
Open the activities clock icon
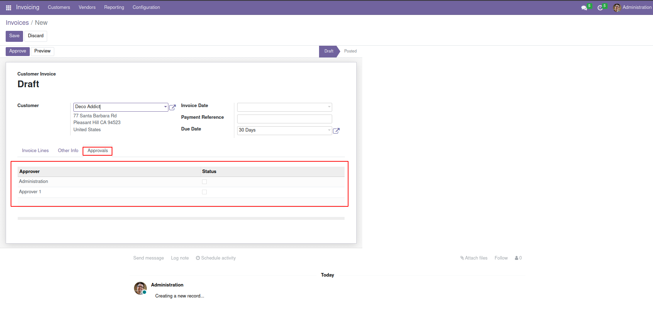point(600,7)
